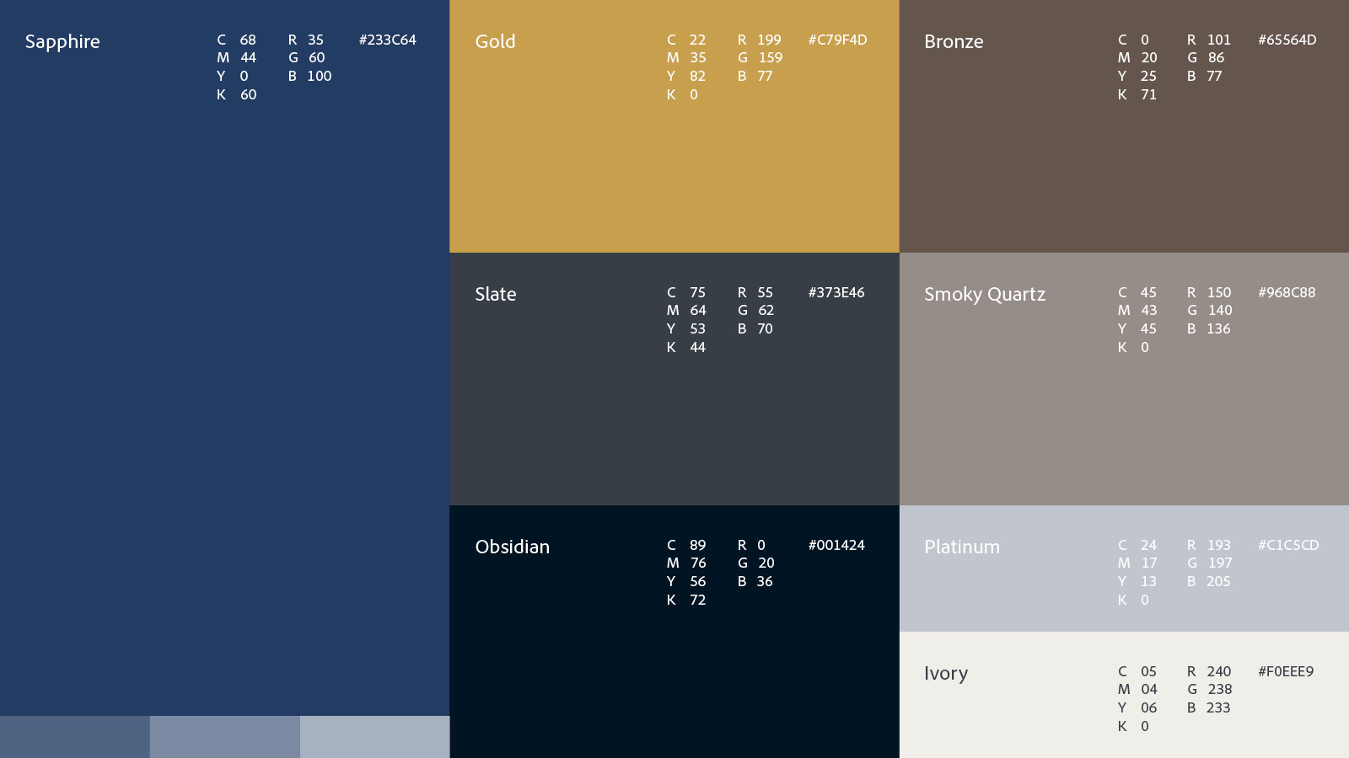Click Sapphire's B 100 value
The height and width of the screenshot is (758, 1349).
pyautogui.click(x=310, y=76)
